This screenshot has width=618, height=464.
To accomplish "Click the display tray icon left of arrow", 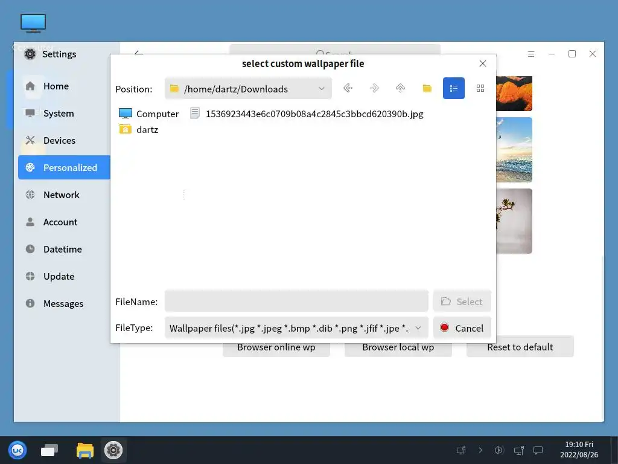I will point(460,450).
